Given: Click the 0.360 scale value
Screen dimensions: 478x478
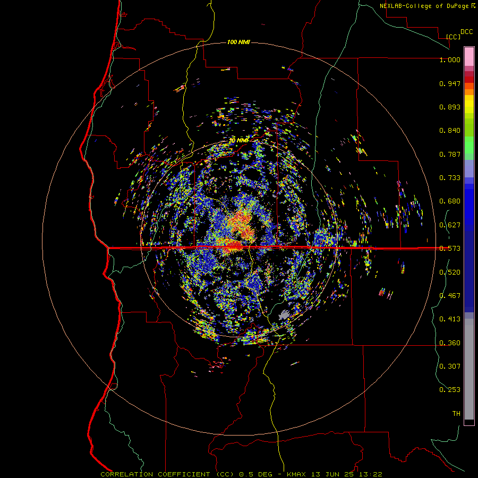Looking at the screenshot, I should pyautogui.click(x=450, y=343).
